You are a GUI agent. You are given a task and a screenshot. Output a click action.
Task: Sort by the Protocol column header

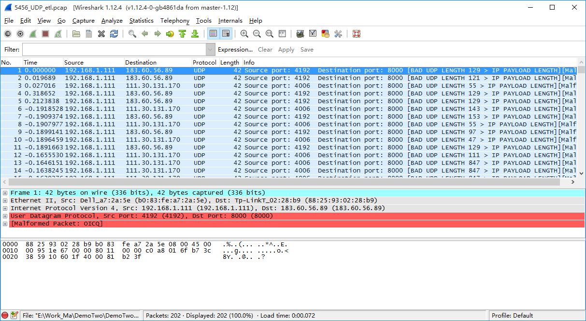click(x=205, y=63)
